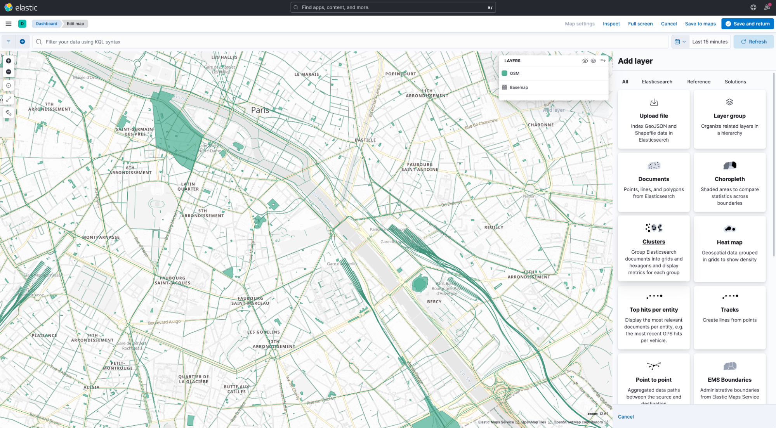Switch to the Elasticsearch tab

click(x=657, y=82)
